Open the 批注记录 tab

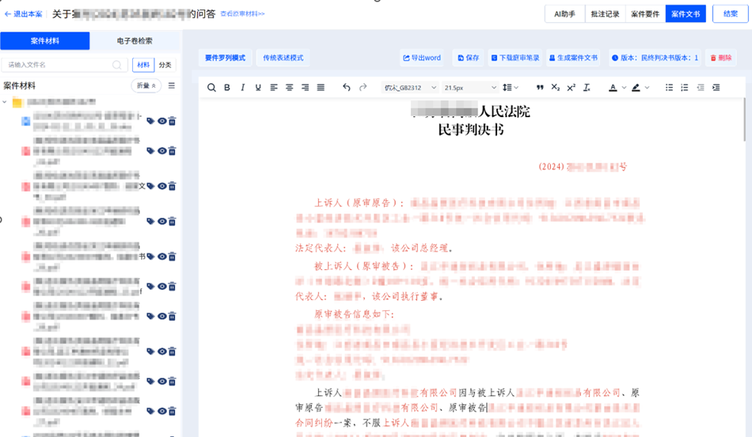click(605, 14)
